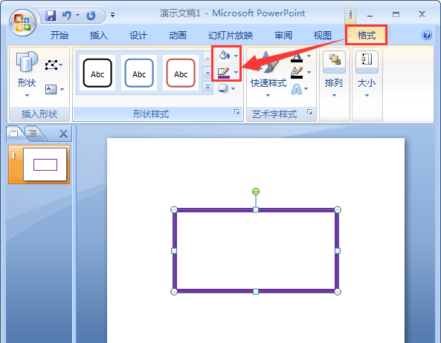Screen dimensions: 441x343
Task: Click the ribbon resizing indicator icon
Action: [x=350, y=15]
